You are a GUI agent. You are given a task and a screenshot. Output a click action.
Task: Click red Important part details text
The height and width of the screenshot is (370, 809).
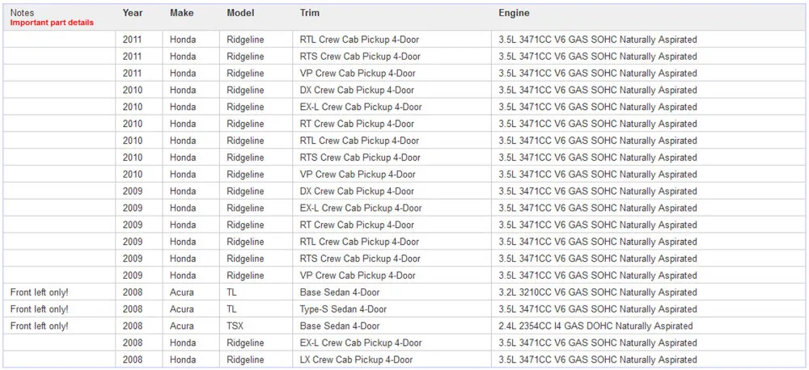coord(52,23)
